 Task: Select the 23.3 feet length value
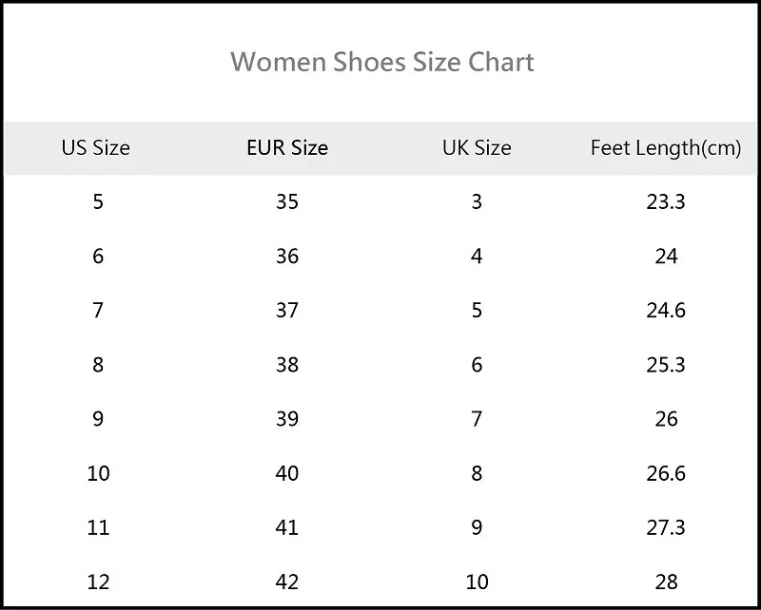tap(666, 201)
